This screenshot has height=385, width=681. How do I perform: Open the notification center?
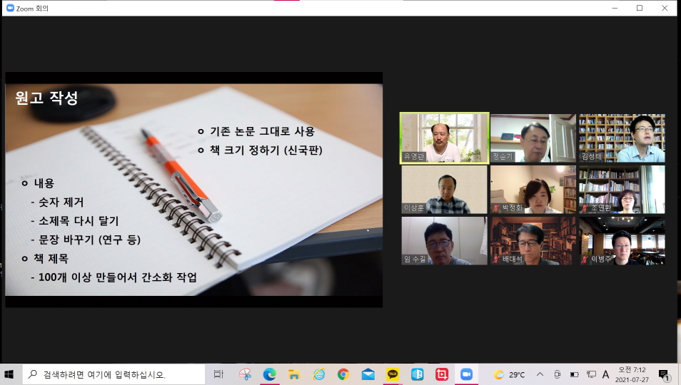click(x=663, y=374)
